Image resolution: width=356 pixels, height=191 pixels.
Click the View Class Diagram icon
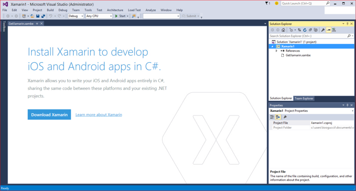(334, 30)
